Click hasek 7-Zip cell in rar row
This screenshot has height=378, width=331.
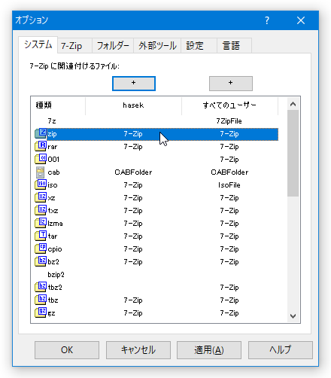133,147
